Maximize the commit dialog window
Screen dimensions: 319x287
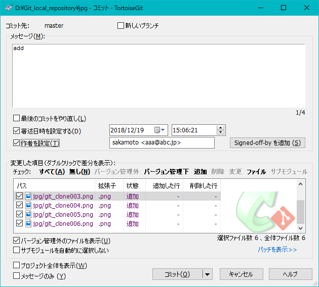[x=284, y=8]
